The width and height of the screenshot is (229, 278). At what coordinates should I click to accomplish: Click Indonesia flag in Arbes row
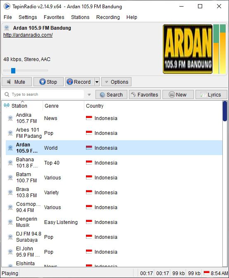pos(89,133)
